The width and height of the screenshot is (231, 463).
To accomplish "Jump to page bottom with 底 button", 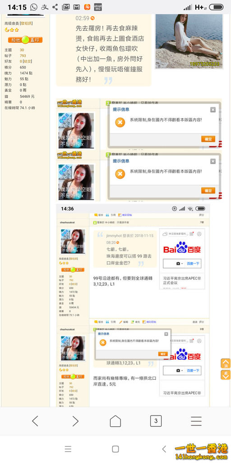I will tap(226, 375).
